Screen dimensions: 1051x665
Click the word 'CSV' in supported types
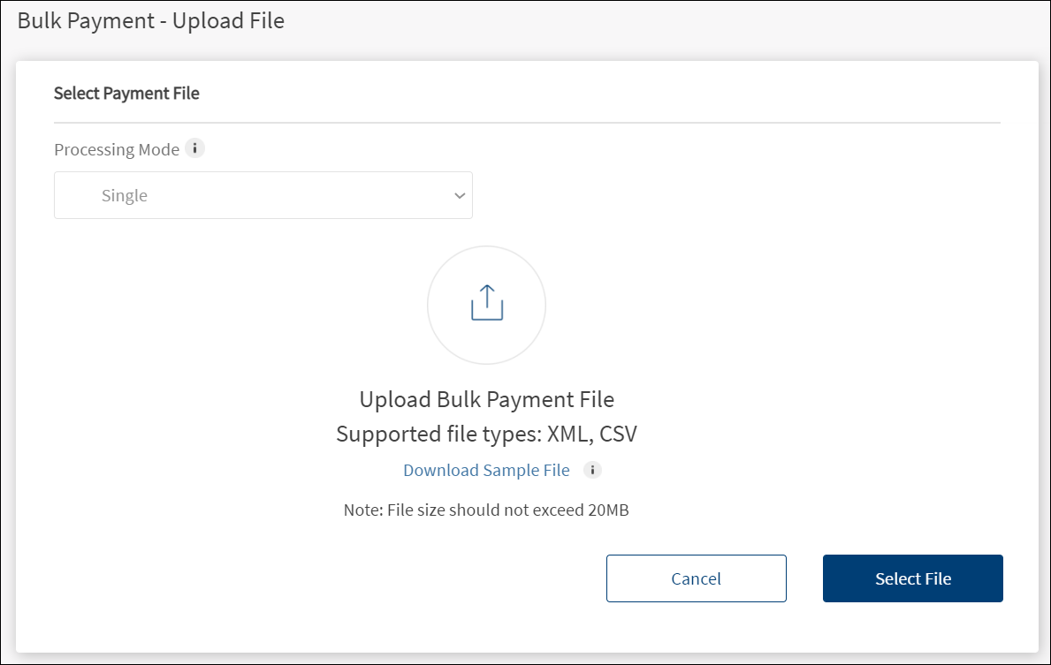(618, 435)
